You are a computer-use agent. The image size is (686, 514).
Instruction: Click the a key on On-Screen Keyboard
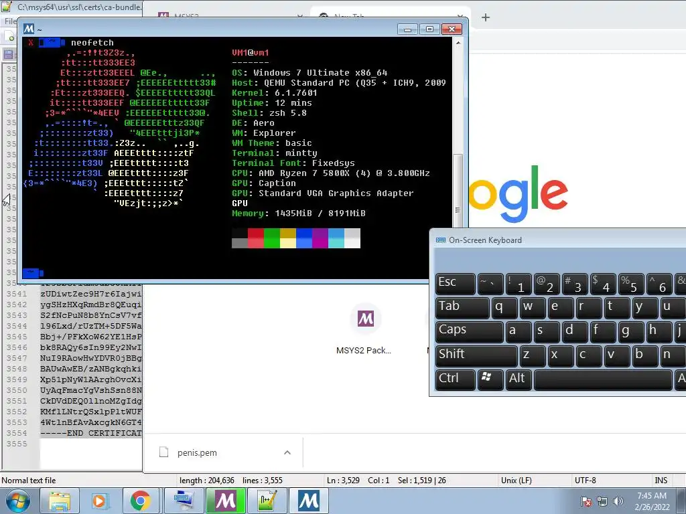pyautogui.click(x=519, y=331)
